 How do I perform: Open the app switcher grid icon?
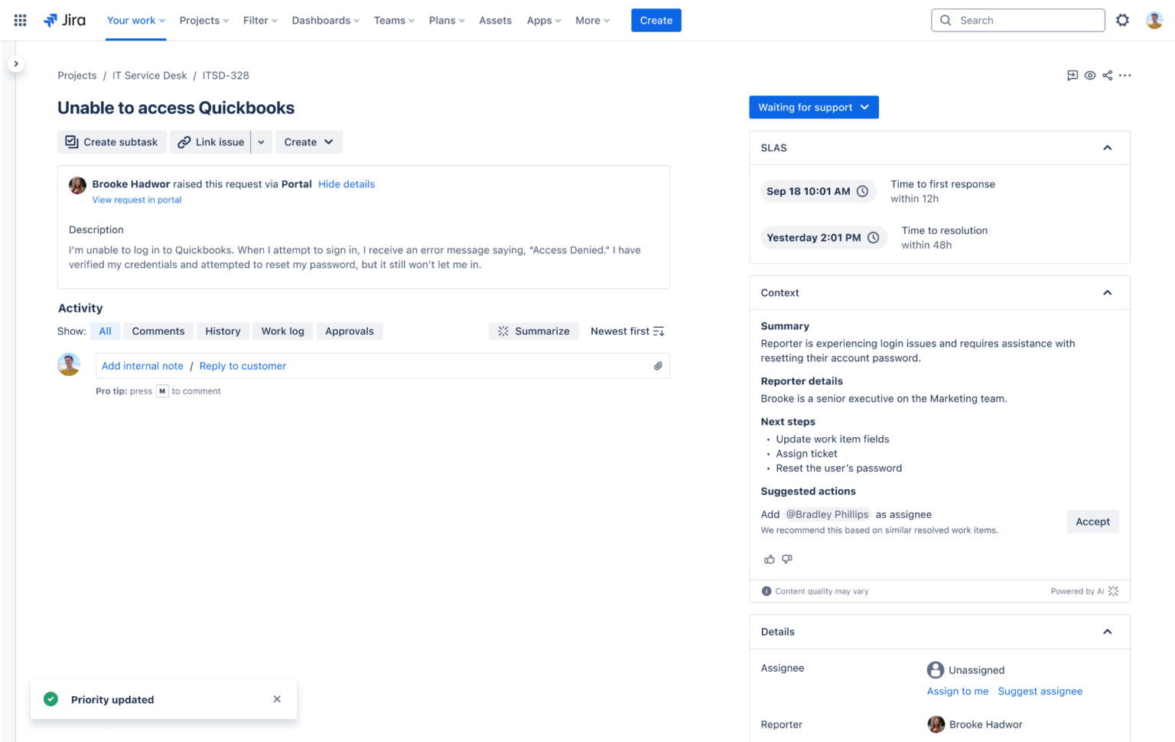click(x=21, y=21)
